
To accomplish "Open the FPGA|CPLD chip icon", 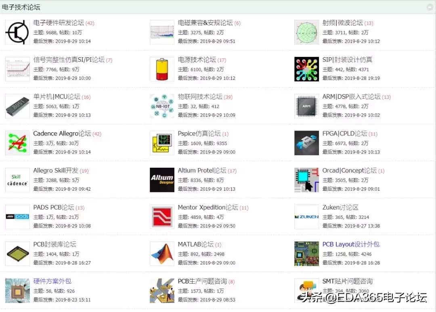I will pos(306,143).
